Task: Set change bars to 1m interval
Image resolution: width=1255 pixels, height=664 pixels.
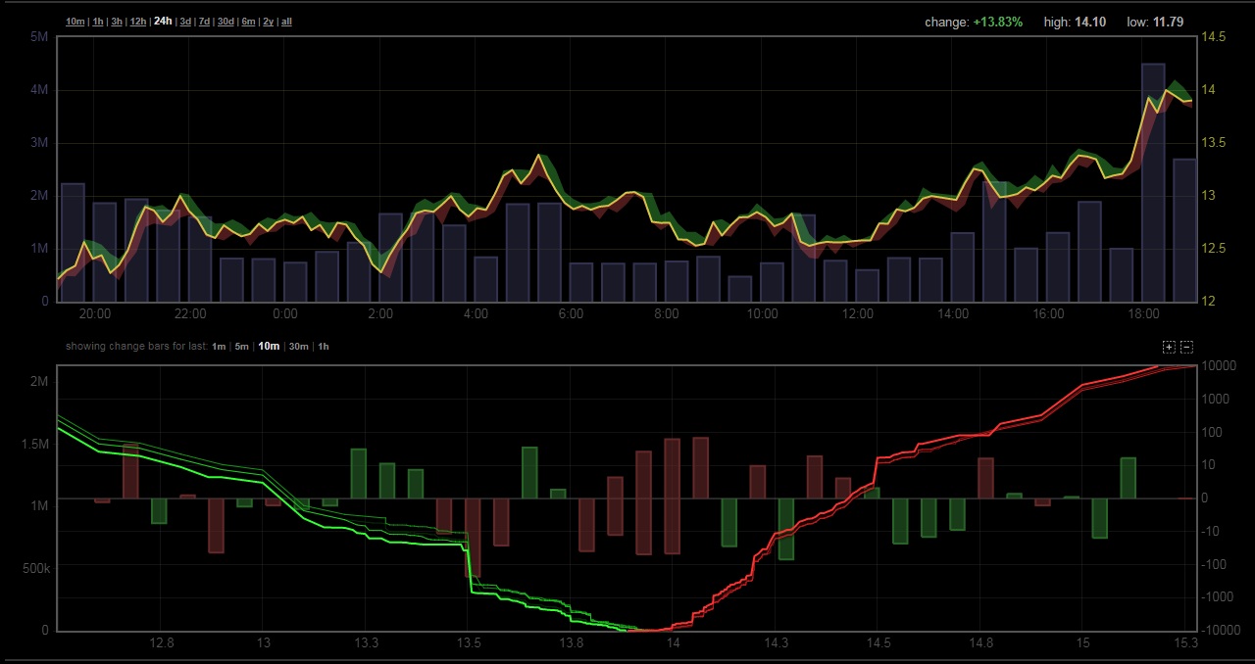Action: click(219, 347)
